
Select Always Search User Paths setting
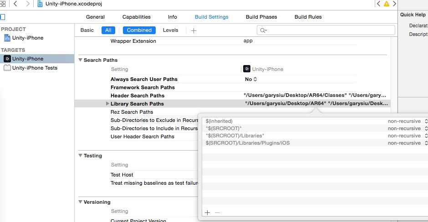(x=144, y=79)
